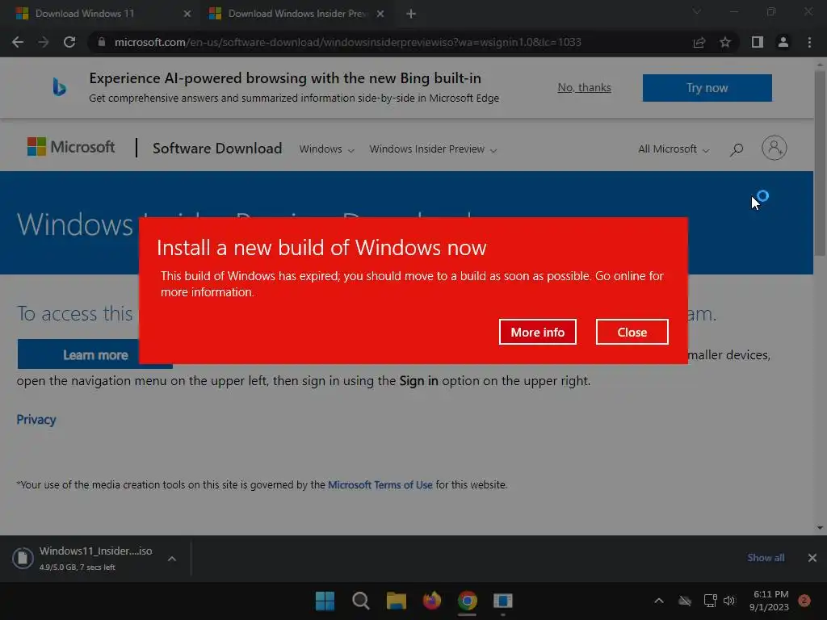Launch Firefox from the taskbar
The height and width of the screenshot is (620, 827).
(x=432, y=601)
